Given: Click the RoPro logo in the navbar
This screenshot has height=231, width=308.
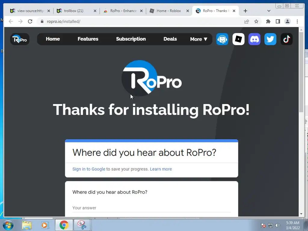Looking at the screenshot, I should pyautogui.click(x=20, y=39).
